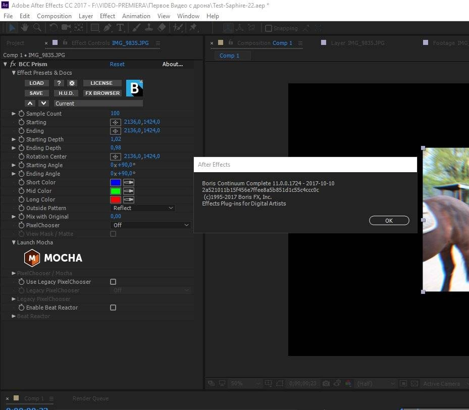The width and height of the screenshot is (469, 410).
Task: Expand the Starting Angle property
Action: point(14,165)
